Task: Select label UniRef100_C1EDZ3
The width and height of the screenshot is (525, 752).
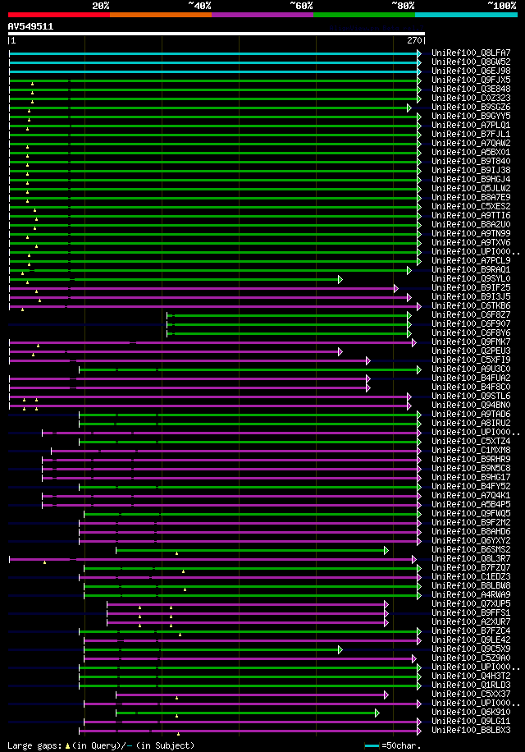Action: coord(471,576)
